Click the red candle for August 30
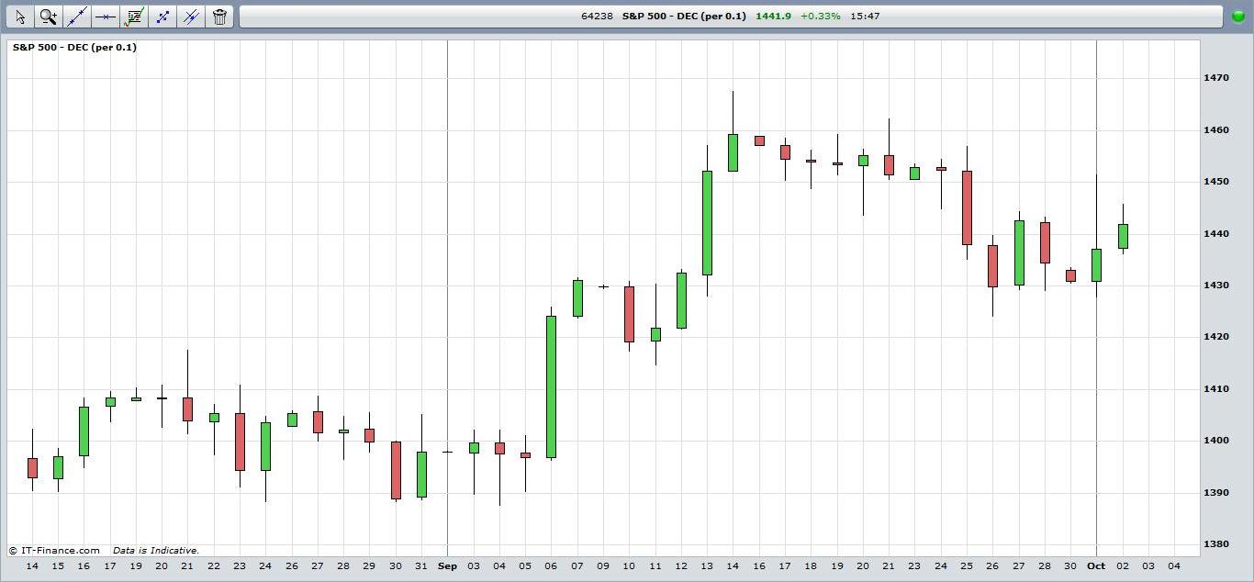This screenshot has width=1254, height=582. 396,470
